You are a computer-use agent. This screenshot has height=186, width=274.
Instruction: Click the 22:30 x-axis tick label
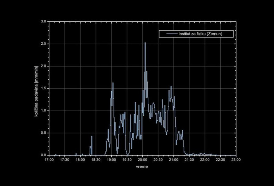click(x=220, y=159)
